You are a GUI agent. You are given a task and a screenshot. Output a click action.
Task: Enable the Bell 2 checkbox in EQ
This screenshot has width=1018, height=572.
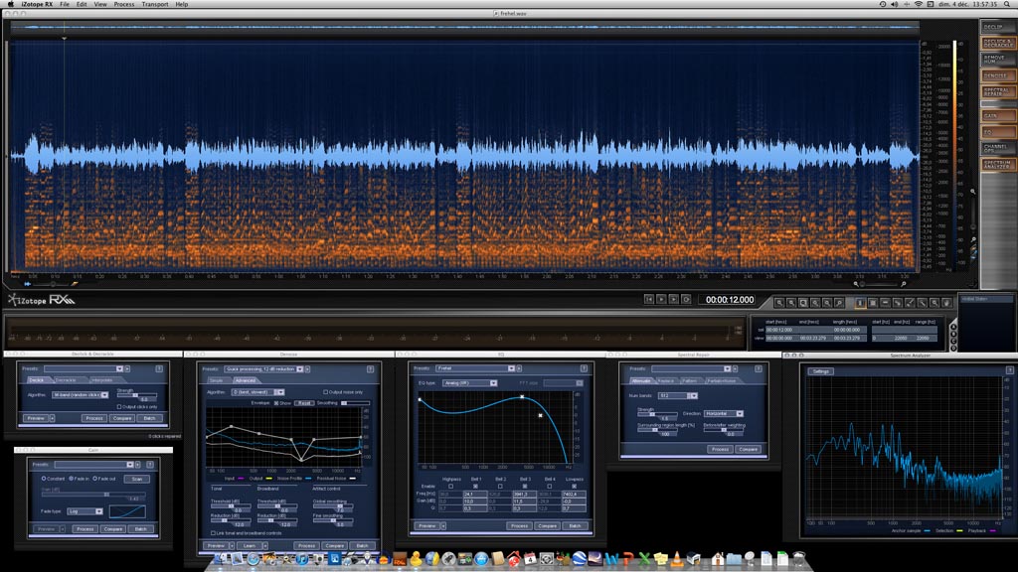pyautogui.click(x=500, y=486)
